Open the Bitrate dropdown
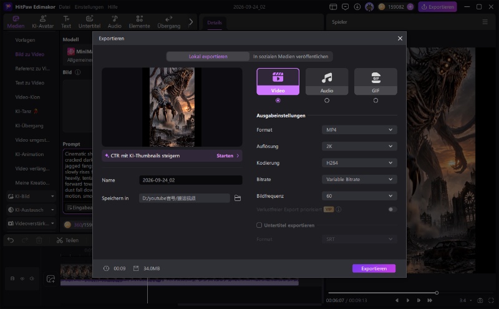 (359, 179)
